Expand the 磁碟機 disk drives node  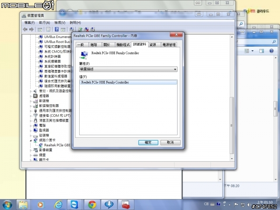pyautogui.click(x=31, y=136)
